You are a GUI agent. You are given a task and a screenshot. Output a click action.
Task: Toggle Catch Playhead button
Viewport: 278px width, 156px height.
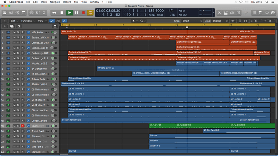coord(65,21)
